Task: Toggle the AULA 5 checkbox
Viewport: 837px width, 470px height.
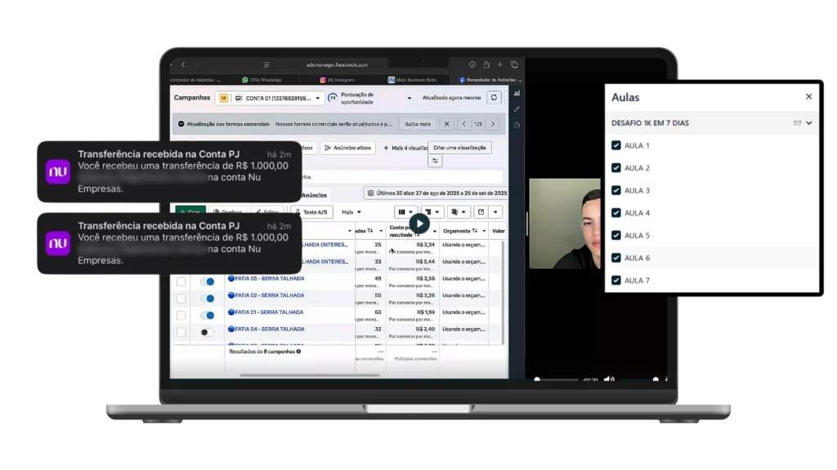Action: [x=616, y=236]
